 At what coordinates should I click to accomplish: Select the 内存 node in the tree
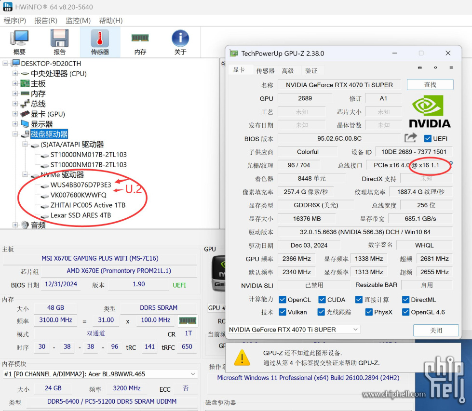click(38, 93)
